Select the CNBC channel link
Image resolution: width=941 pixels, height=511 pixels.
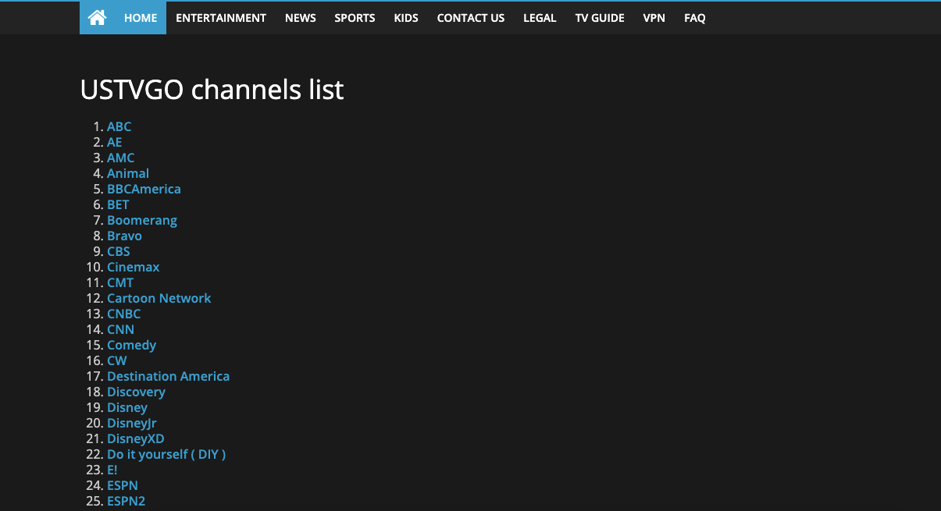pos(124,314)
